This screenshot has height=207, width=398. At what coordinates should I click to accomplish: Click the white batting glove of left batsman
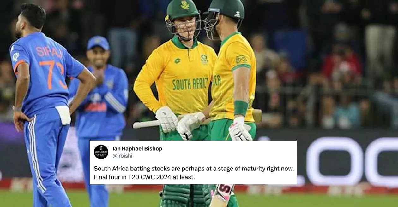pos(166,119)
